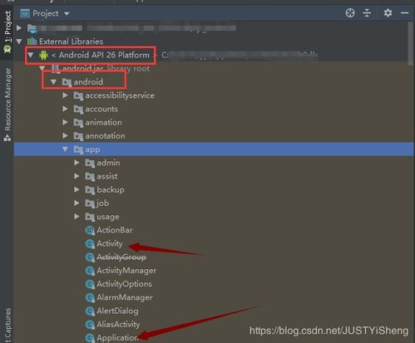This screenshot has width=415, height=343.
Task: Expand the assist package arrow
Action: click(x=77, y=176)
